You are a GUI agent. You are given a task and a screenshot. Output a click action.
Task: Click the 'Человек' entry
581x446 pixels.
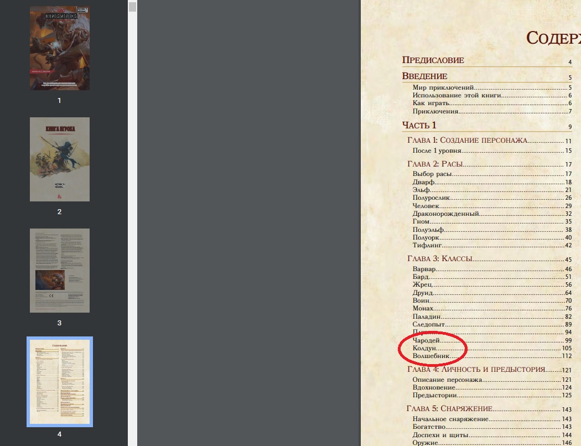[426, 206]
